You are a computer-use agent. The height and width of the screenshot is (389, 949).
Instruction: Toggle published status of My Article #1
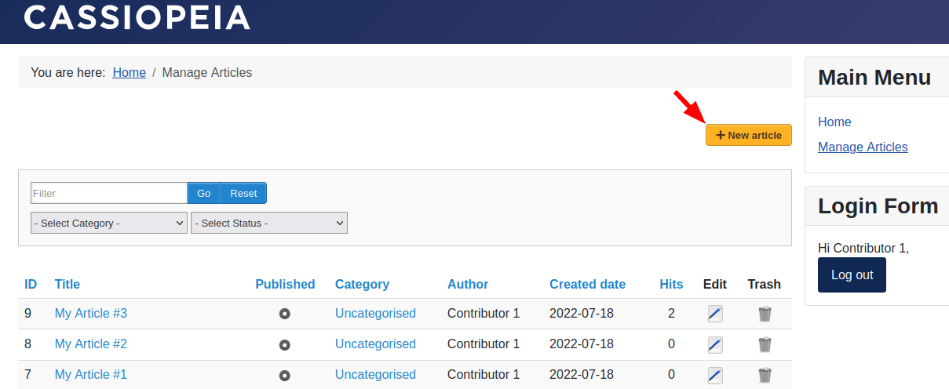click(x=285, y=375)
